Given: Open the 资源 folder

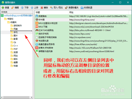Looking at the screenshot, I should coord(14,52).
